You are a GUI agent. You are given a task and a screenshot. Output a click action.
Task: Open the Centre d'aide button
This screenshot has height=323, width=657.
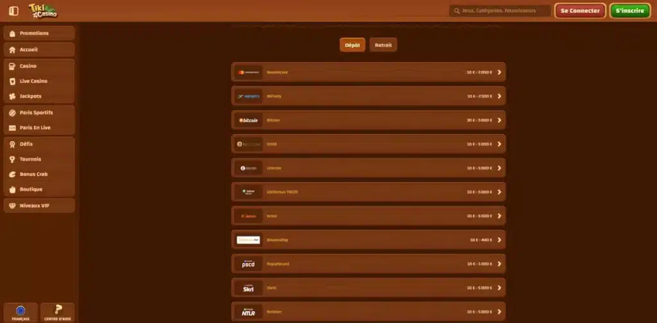click(x=58, y=313)
